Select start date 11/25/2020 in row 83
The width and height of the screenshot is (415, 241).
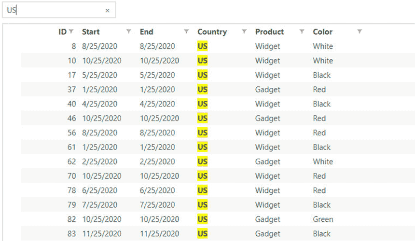(x=102, y=234)
